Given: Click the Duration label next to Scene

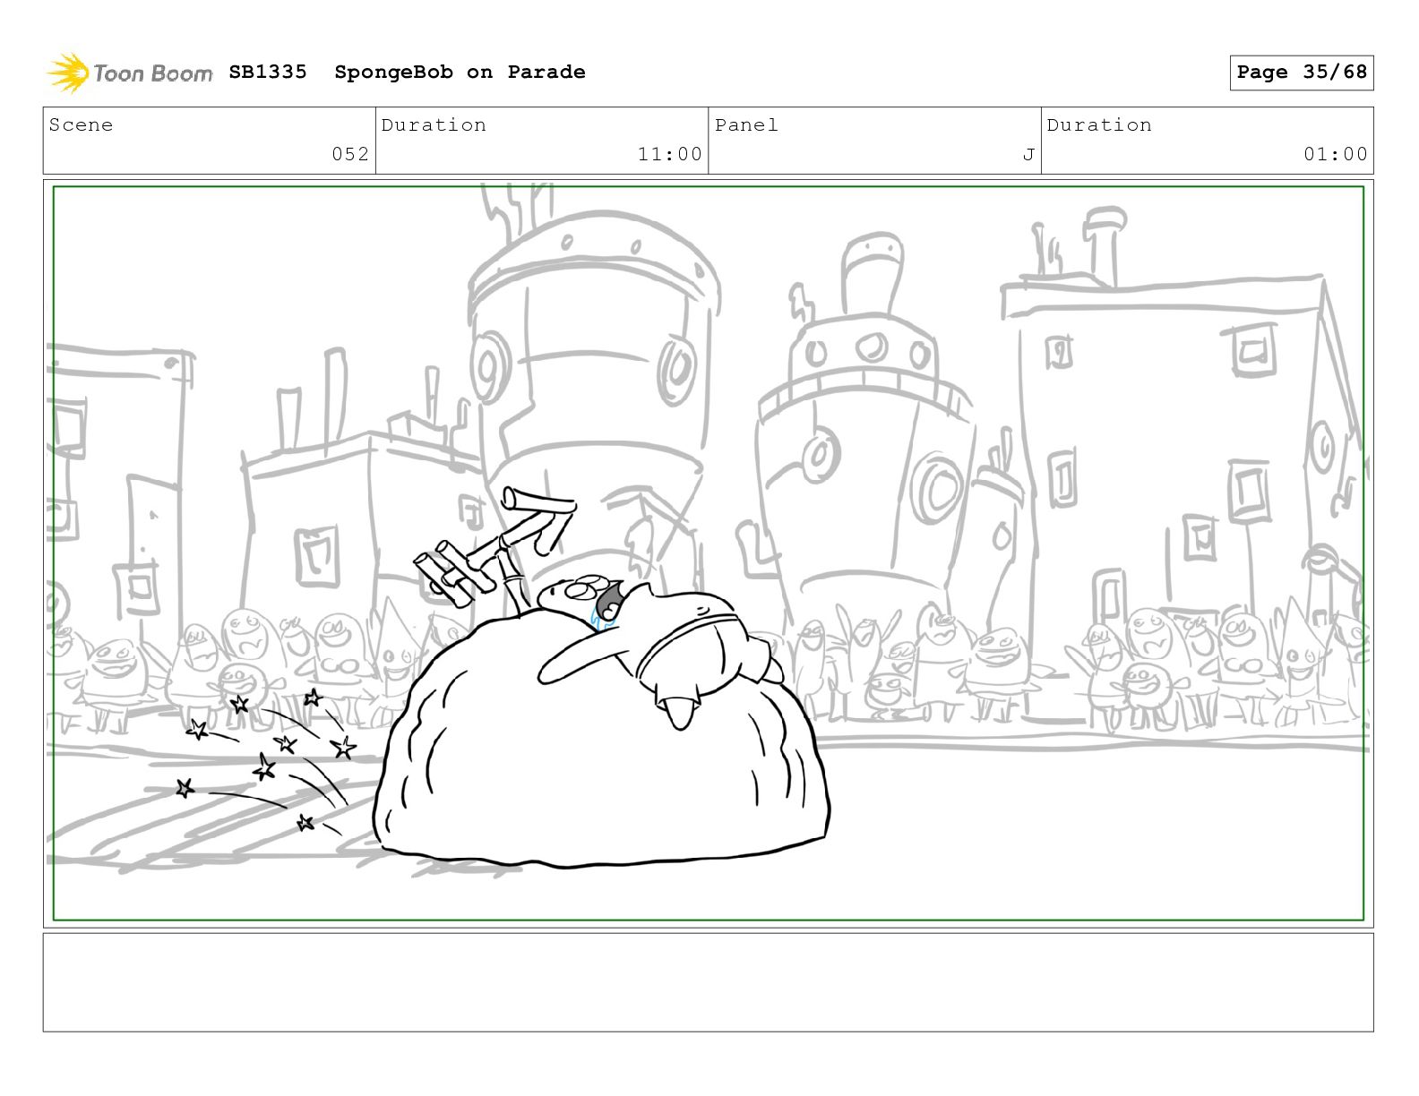Looking at the screenshot, I should (x=434, y=125).
